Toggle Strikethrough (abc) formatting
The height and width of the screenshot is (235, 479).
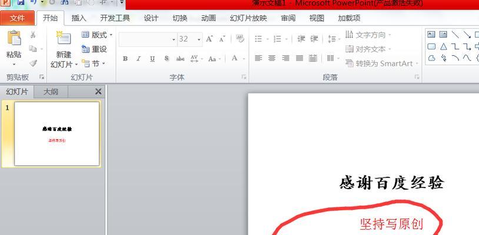tap(180, 59)
